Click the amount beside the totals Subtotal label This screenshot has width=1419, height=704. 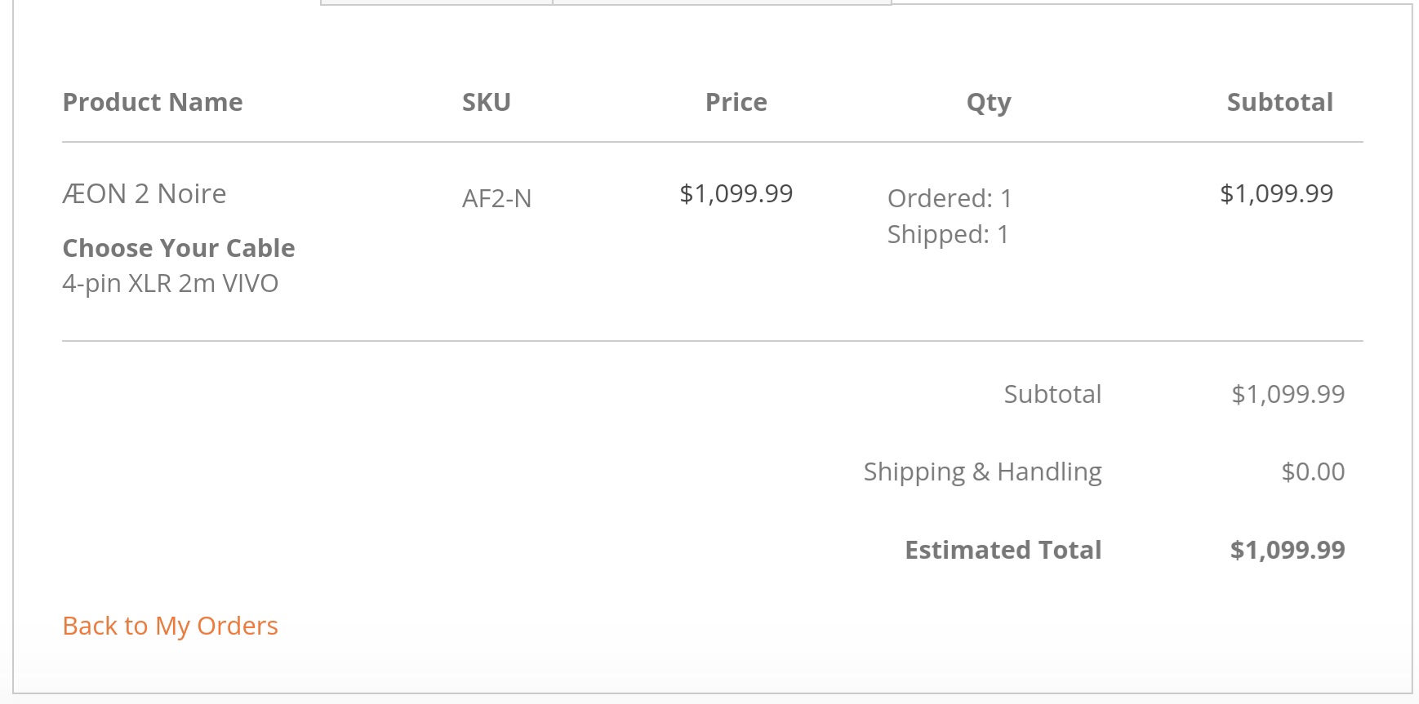[x=1288, y=394]
